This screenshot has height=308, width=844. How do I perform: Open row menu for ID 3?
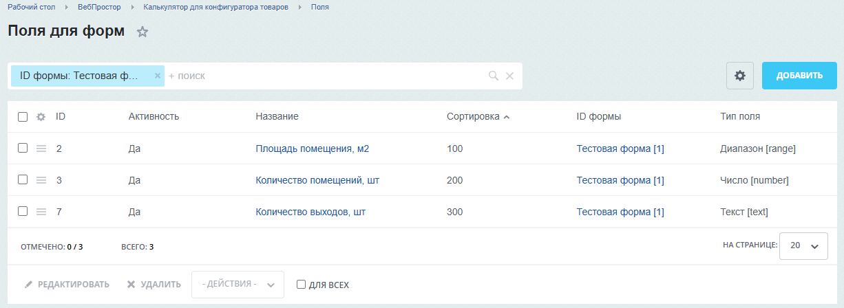tap(41, 180)
